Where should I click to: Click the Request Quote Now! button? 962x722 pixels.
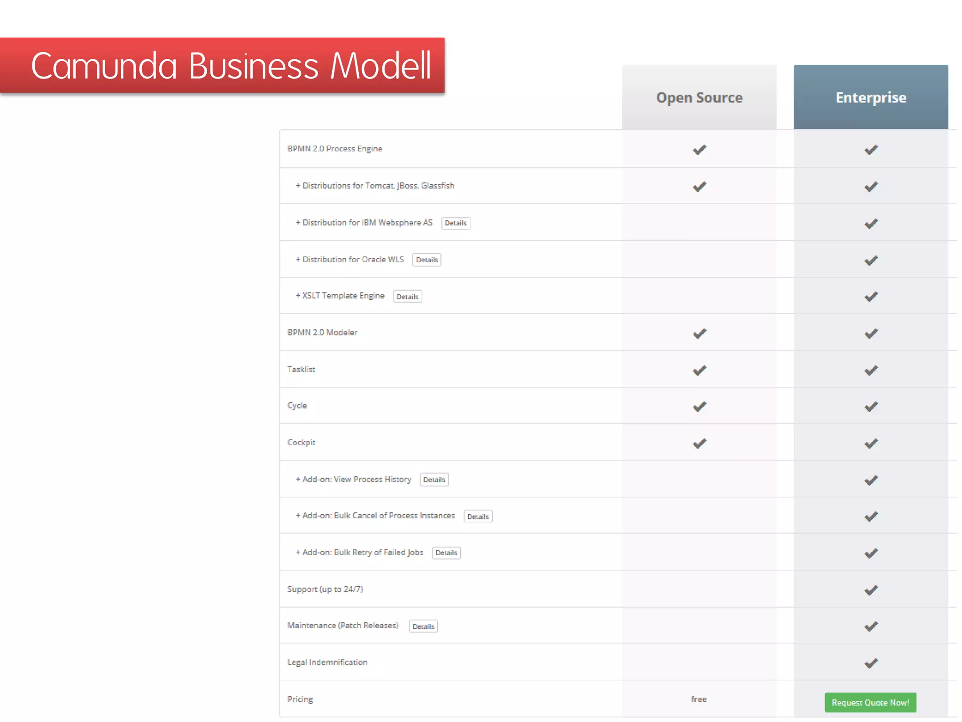870,702
